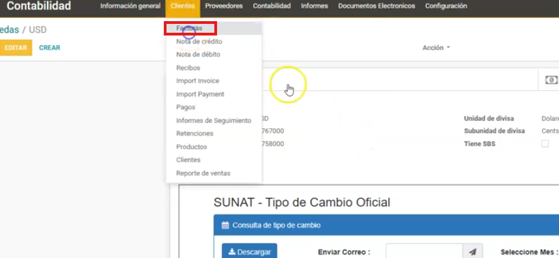Click the Enviar Correo input field
The image size is (559, 258).
(x=424, y=252)
